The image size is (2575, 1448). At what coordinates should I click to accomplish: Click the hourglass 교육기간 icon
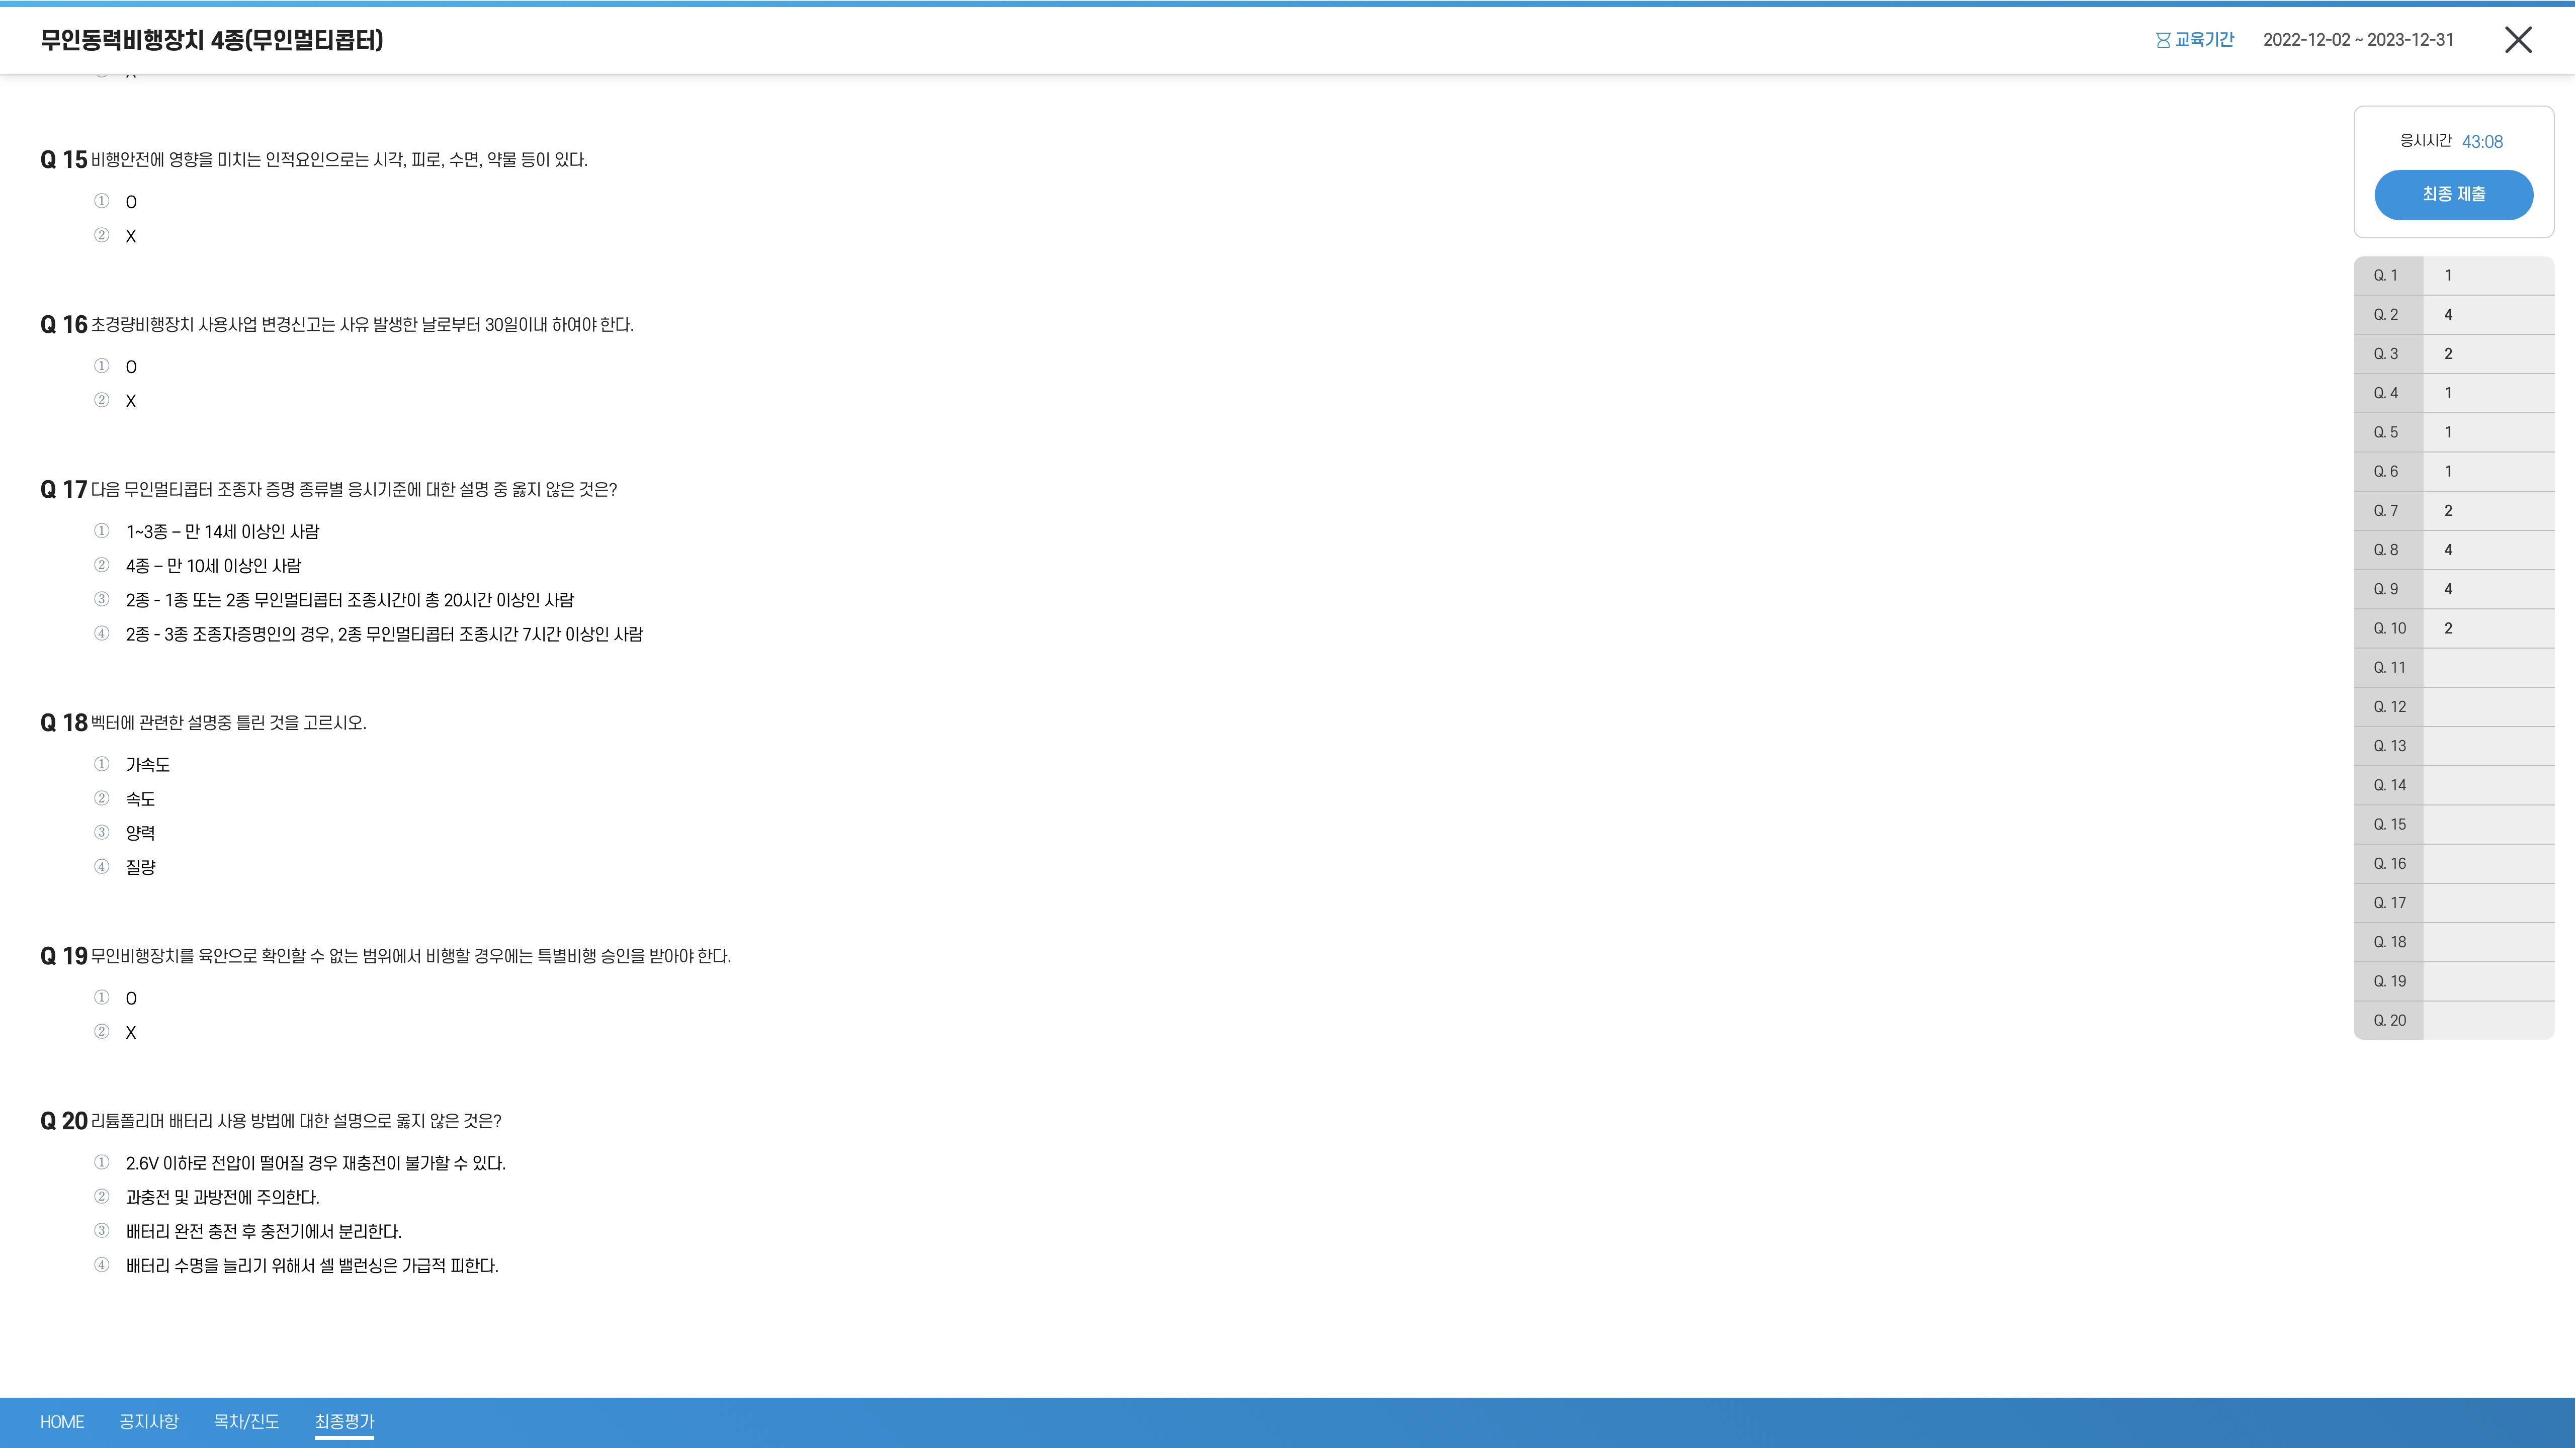pos(2162,40)
